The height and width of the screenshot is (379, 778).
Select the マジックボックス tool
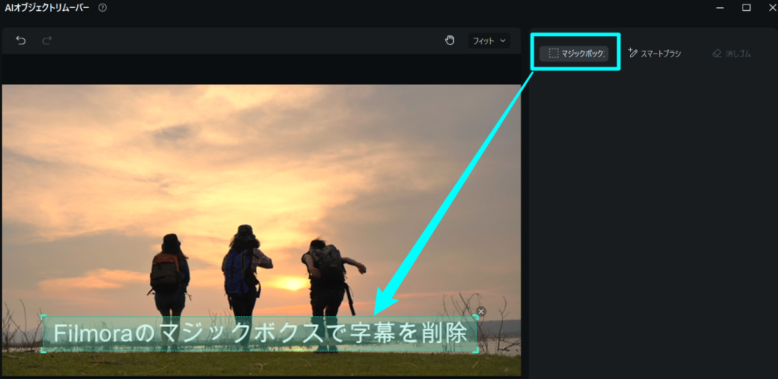(x=574, y=53)
